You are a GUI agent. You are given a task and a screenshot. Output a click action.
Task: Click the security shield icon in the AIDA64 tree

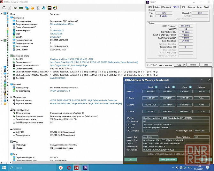coord(5,94)
